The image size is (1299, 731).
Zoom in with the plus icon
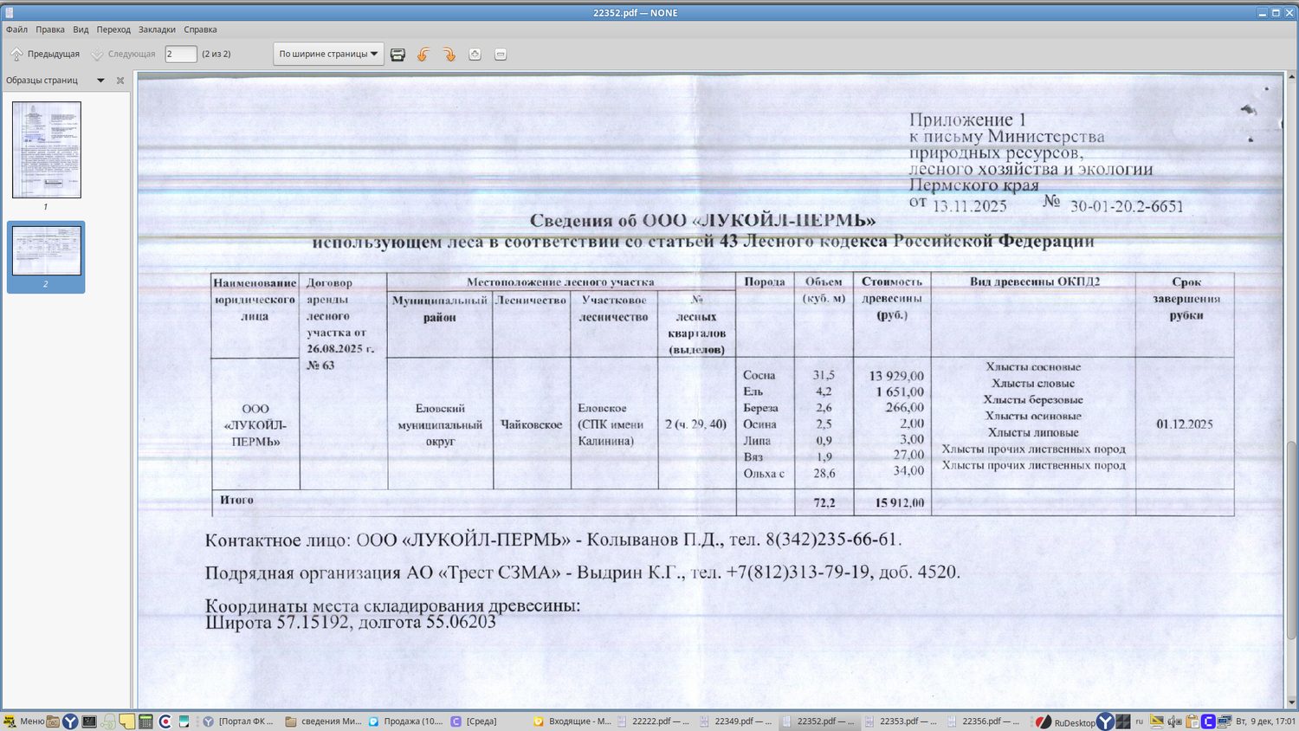point(475,54)
